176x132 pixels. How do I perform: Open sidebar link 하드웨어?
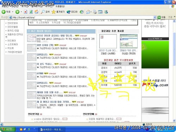click(x=12, y=40)
